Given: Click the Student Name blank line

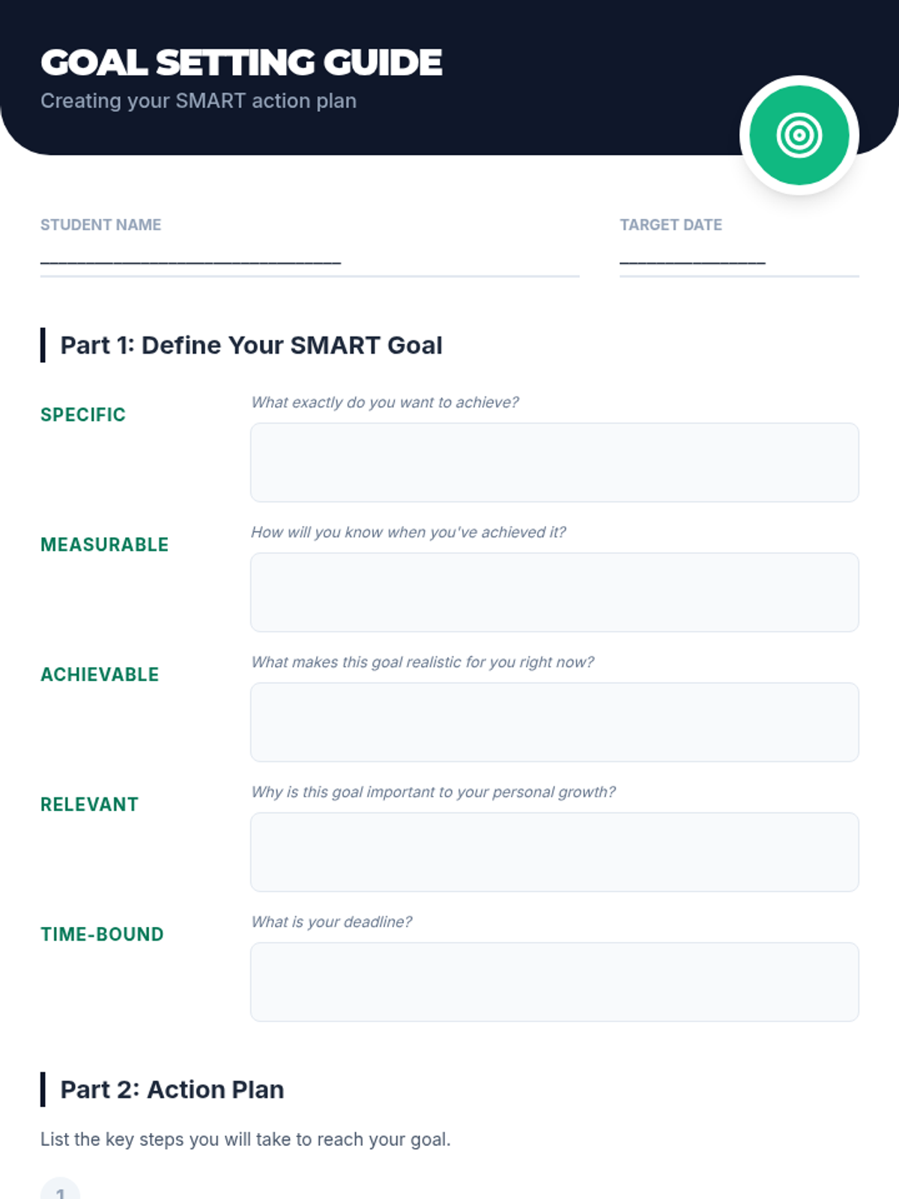Looking at the screenshot, I should [x=190, y=260].
